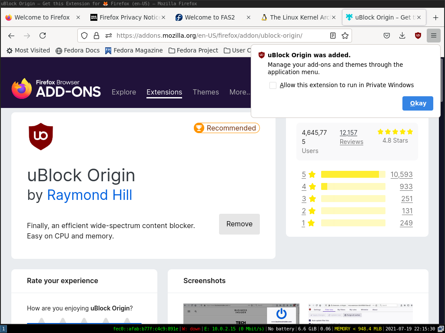Click the site security padlock icon
This screenshot has width=445, height=333.
coord(96,36)
